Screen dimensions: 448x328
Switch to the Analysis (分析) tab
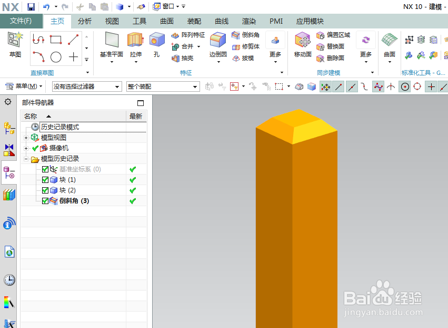pos(85,21)
